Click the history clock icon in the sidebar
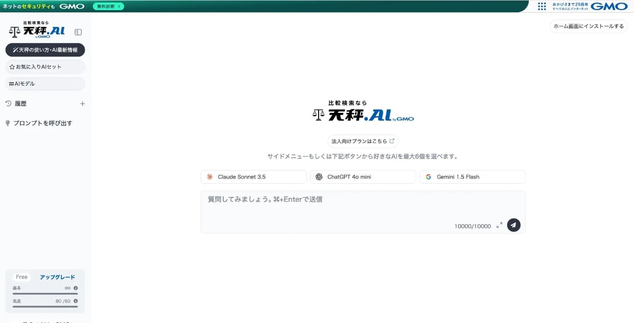Screen dimensions: 634x323 [8, 103]
